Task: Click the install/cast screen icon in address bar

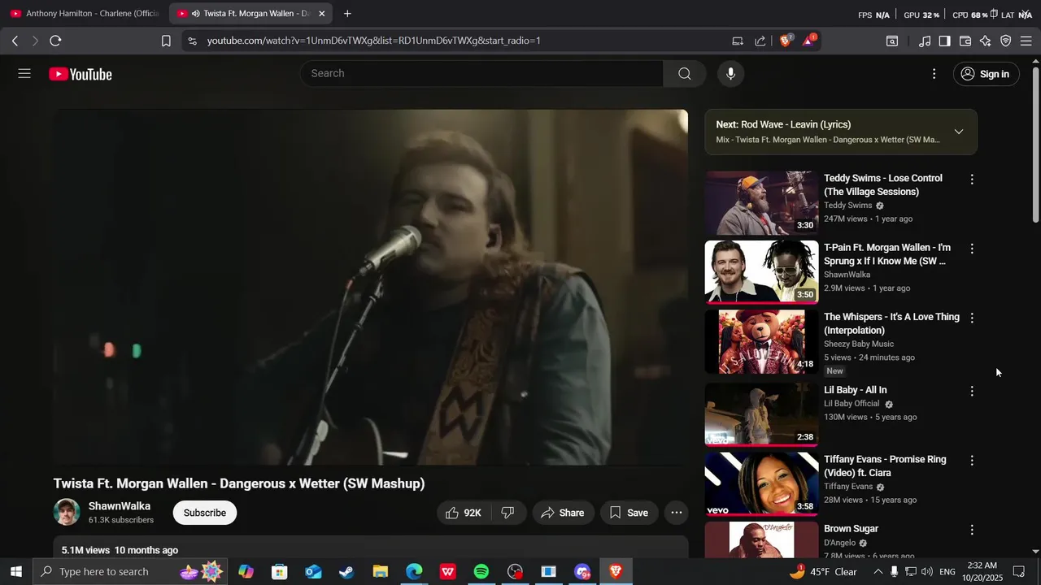Action: [738, 41]
